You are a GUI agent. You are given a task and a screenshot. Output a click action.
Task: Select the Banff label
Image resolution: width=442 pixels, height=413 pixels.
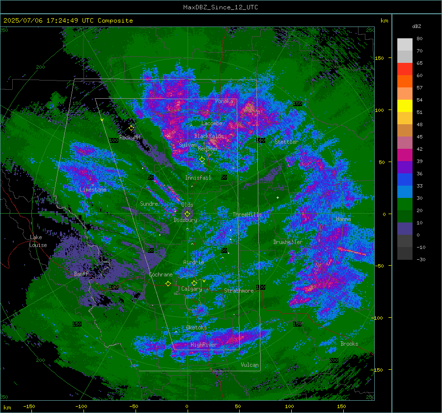tap(81, 274)
